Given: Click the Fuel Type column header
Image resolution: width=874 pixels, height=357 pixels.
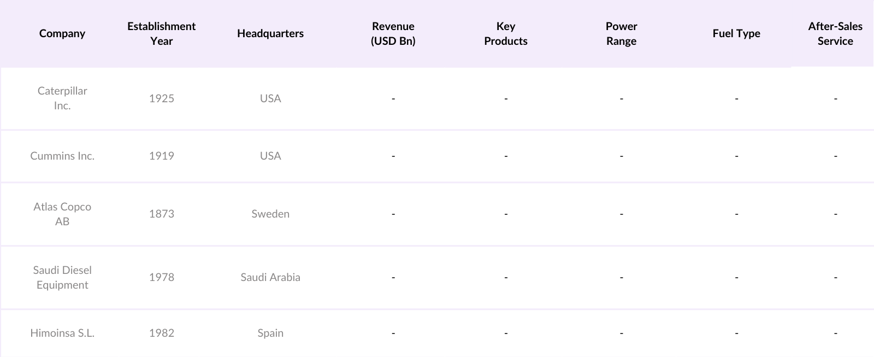Looking at the screenshot, I should pos(736,33).
